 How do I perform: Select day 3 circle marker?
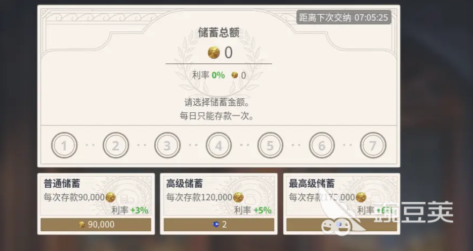pos(167,145)
